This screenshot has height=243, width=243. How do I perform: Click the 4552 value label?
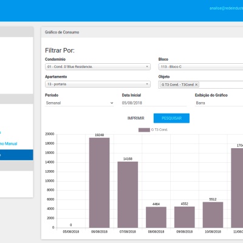coord(185,204)
